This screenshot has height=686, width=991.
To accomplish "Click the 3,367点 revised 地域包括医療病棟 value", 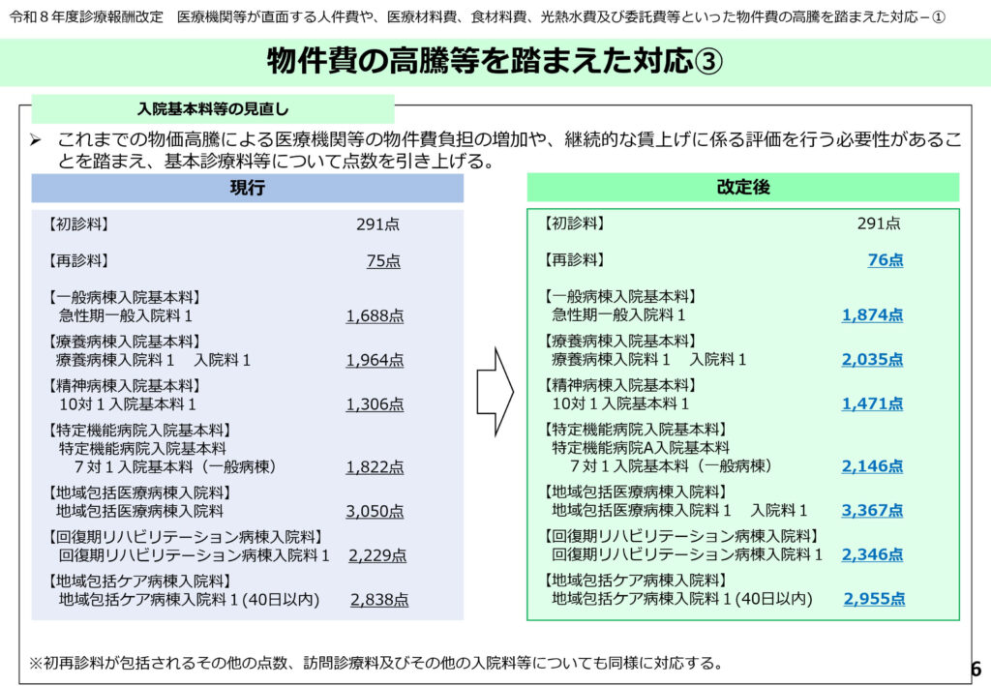I will pyautogui.click(x=872, y=510).
